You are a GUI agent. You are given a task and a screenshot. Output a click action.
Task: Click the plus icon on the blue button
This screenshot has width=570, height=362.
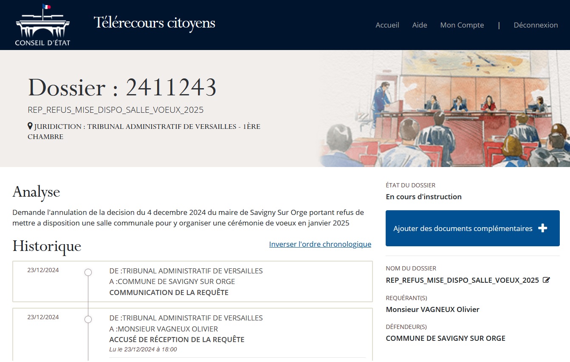pyautogui.click(x=542, y=228)
